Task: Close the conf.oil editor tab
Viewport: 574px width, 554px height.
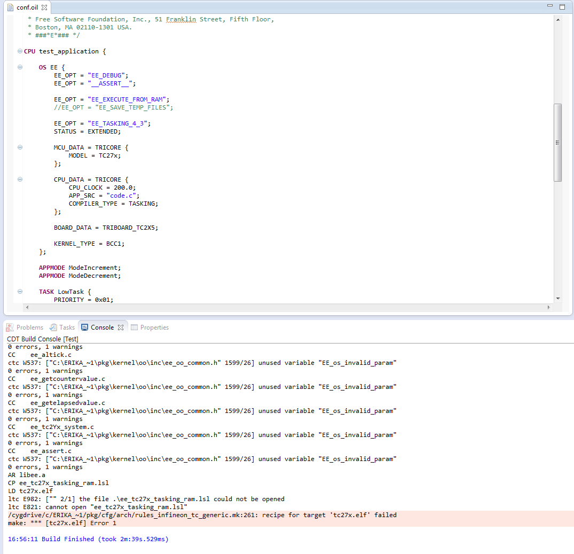Action: 44,7
